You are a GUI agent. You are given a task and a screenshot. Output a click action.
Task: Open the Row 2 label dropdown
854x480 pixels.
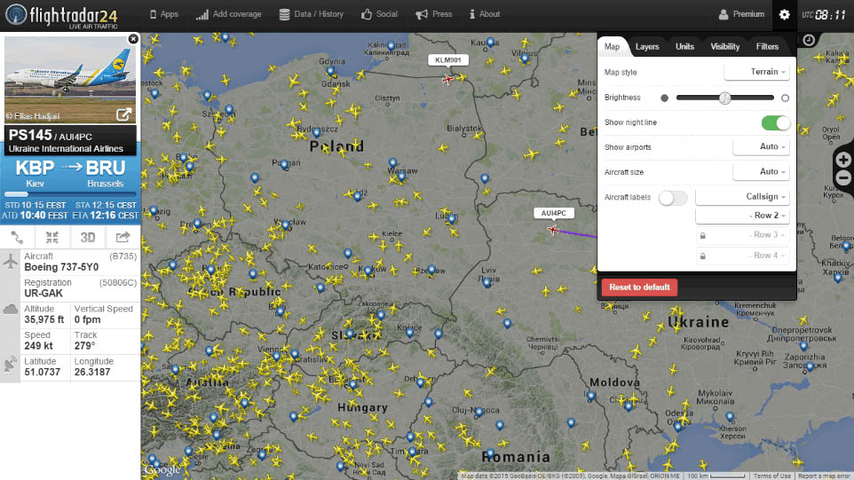(742, 216)
